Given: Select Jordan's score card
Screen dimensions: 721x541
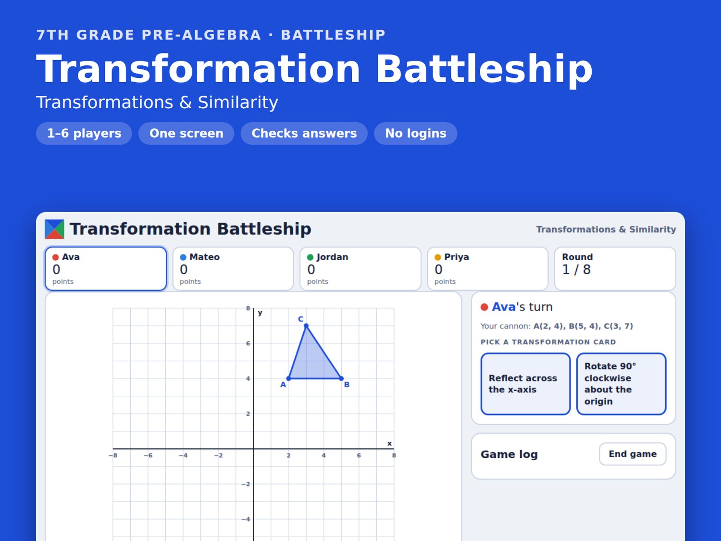Looking at the screenshot, I should (x=360, y=269).
